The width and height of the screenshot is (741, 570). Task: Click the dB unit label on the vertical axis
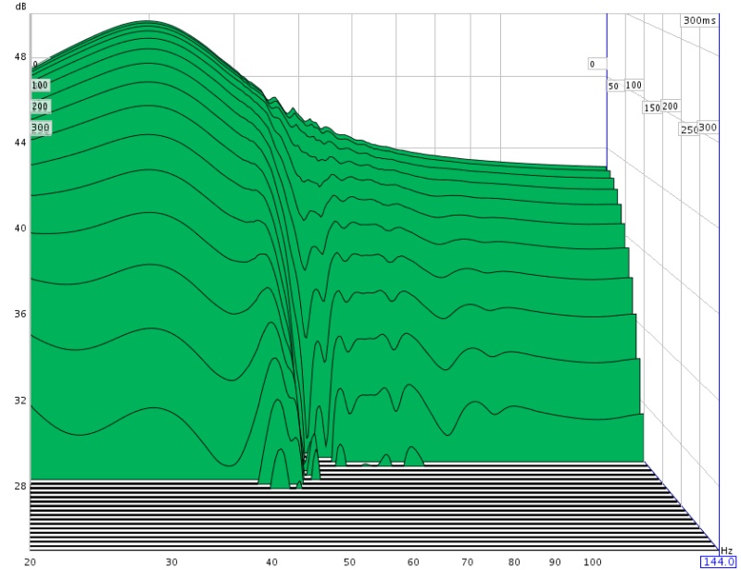pyautogui.click(x=20, y=7)
